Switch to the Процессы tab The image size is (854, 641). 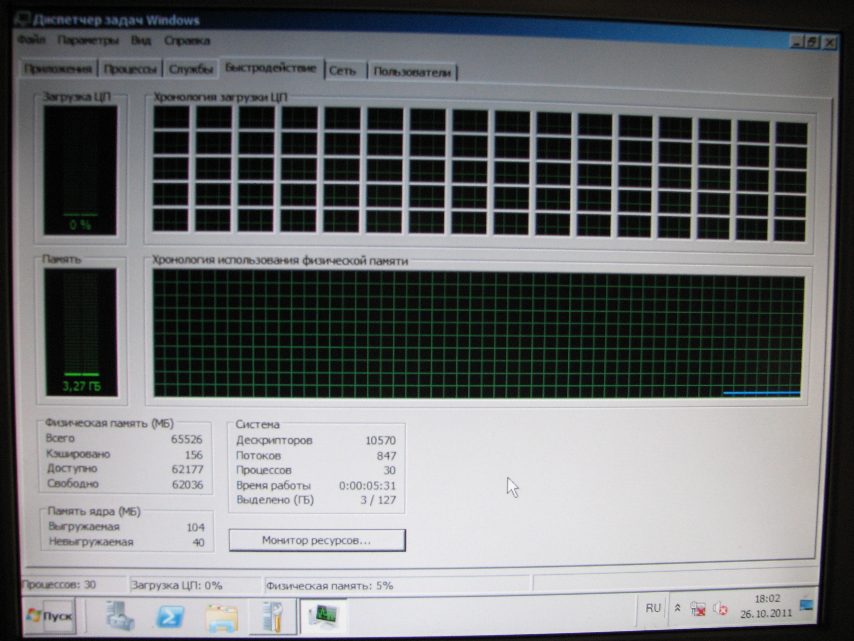click(130, 69)
